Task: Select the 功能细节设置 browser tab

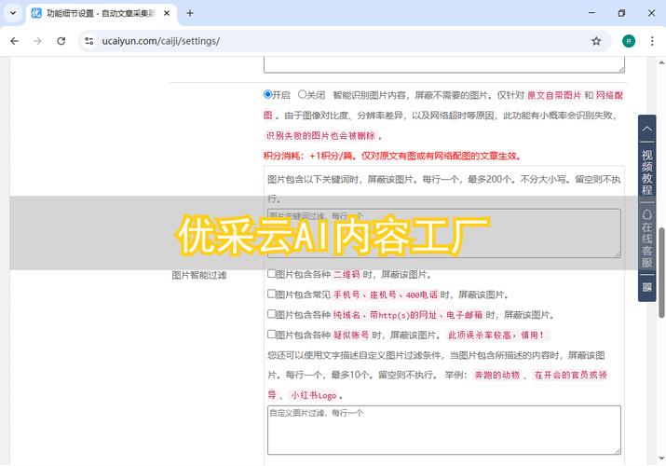Action: (x=101, y=14)
